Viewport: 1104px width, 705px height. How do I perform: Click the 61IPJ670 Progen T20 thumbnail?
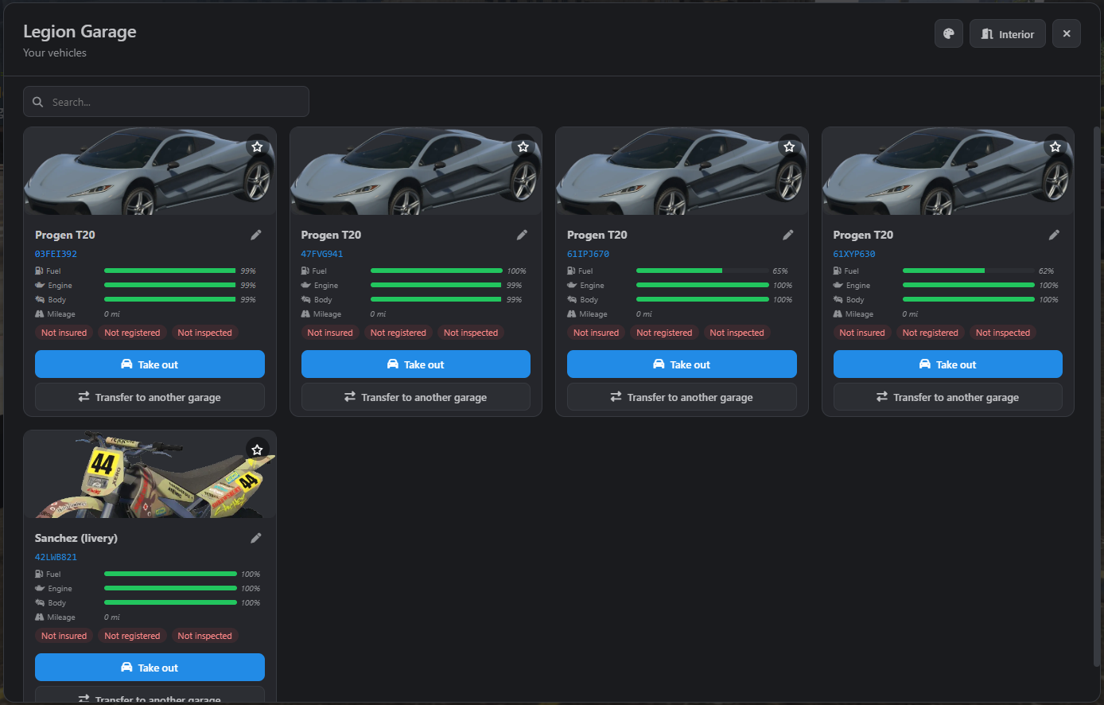682,171
